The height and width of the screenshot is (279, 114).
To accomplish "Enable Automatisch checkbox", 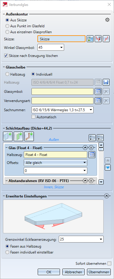I will (x=33, y=117).
